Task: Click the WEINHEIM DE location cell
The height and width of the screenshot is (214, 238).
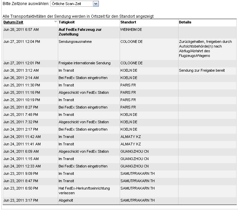Action: coord(131,29)
